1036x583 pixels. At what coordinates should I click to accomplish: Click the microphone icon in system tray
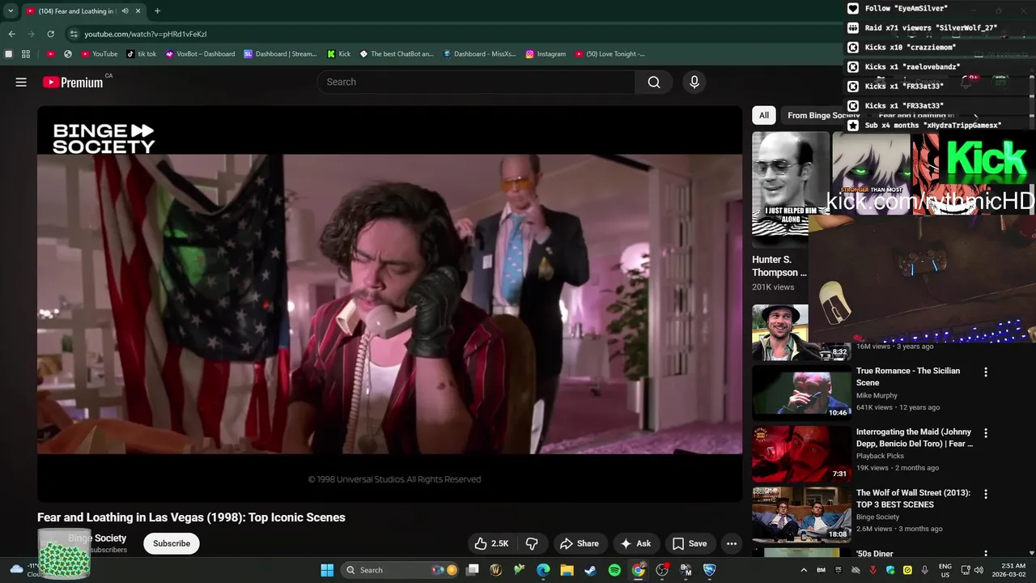925,570
